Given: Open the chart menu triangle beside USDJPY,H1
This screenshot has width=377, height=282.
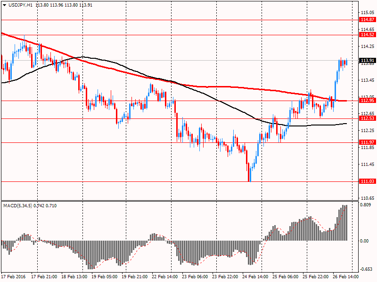Looking at the screenshot, I should coord(5,5).
